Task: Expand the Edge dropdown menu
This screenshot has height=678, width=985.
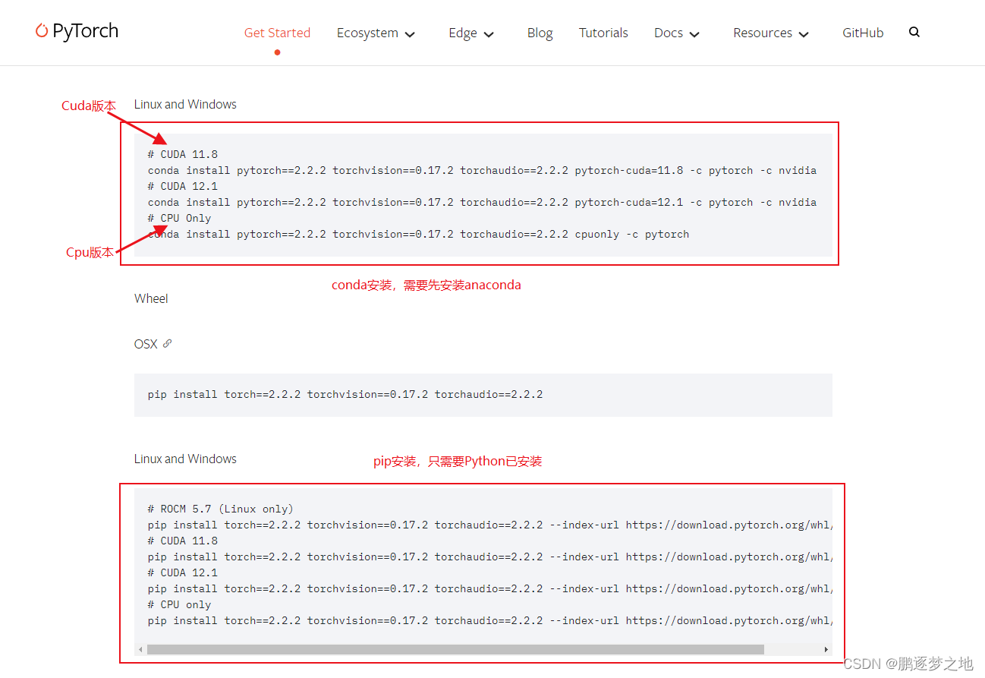Action: coord(471,33)
